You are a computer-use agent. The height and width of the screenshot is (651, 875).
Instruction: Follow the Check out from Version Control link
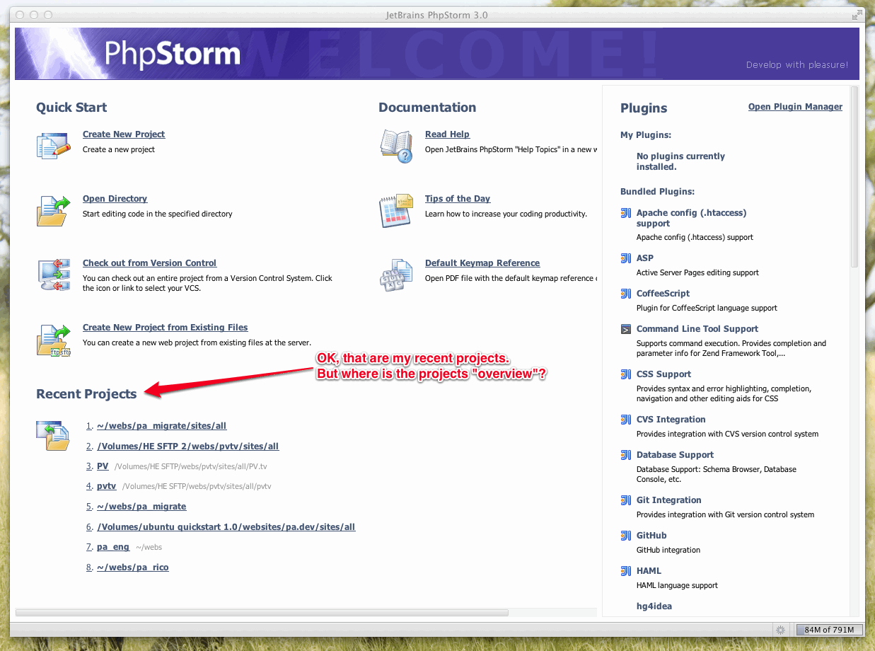[149, 263]
